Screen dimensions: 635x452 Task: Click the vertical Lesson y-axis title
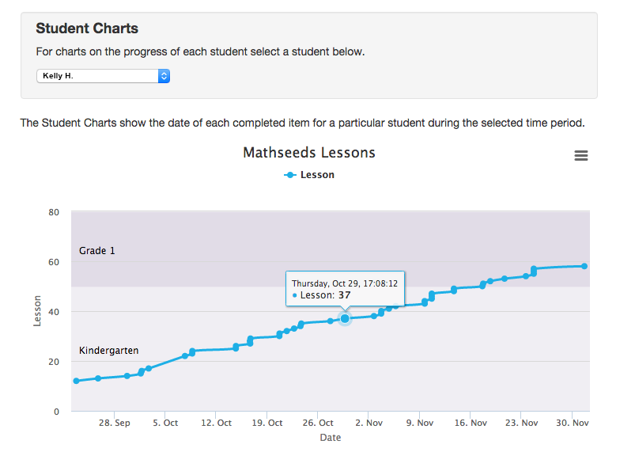coord(37,312)
